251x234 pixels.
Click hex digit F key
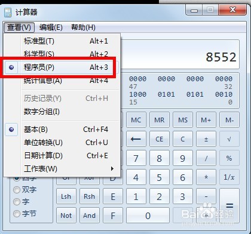click(113, 215)
